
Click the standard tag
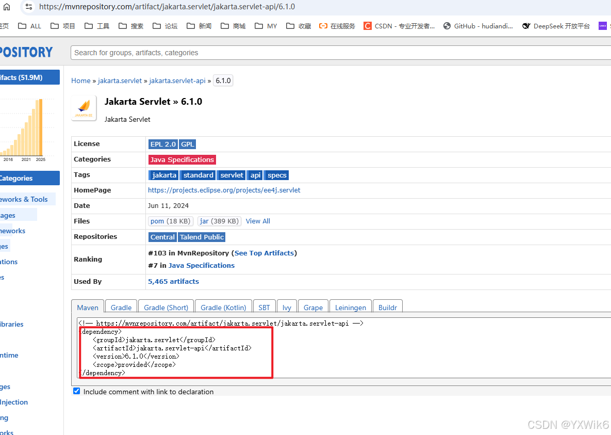pos(199,175)
